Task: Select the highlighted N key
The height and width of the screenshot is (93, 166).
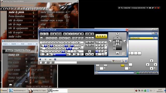Action: (x=63, y=52)
